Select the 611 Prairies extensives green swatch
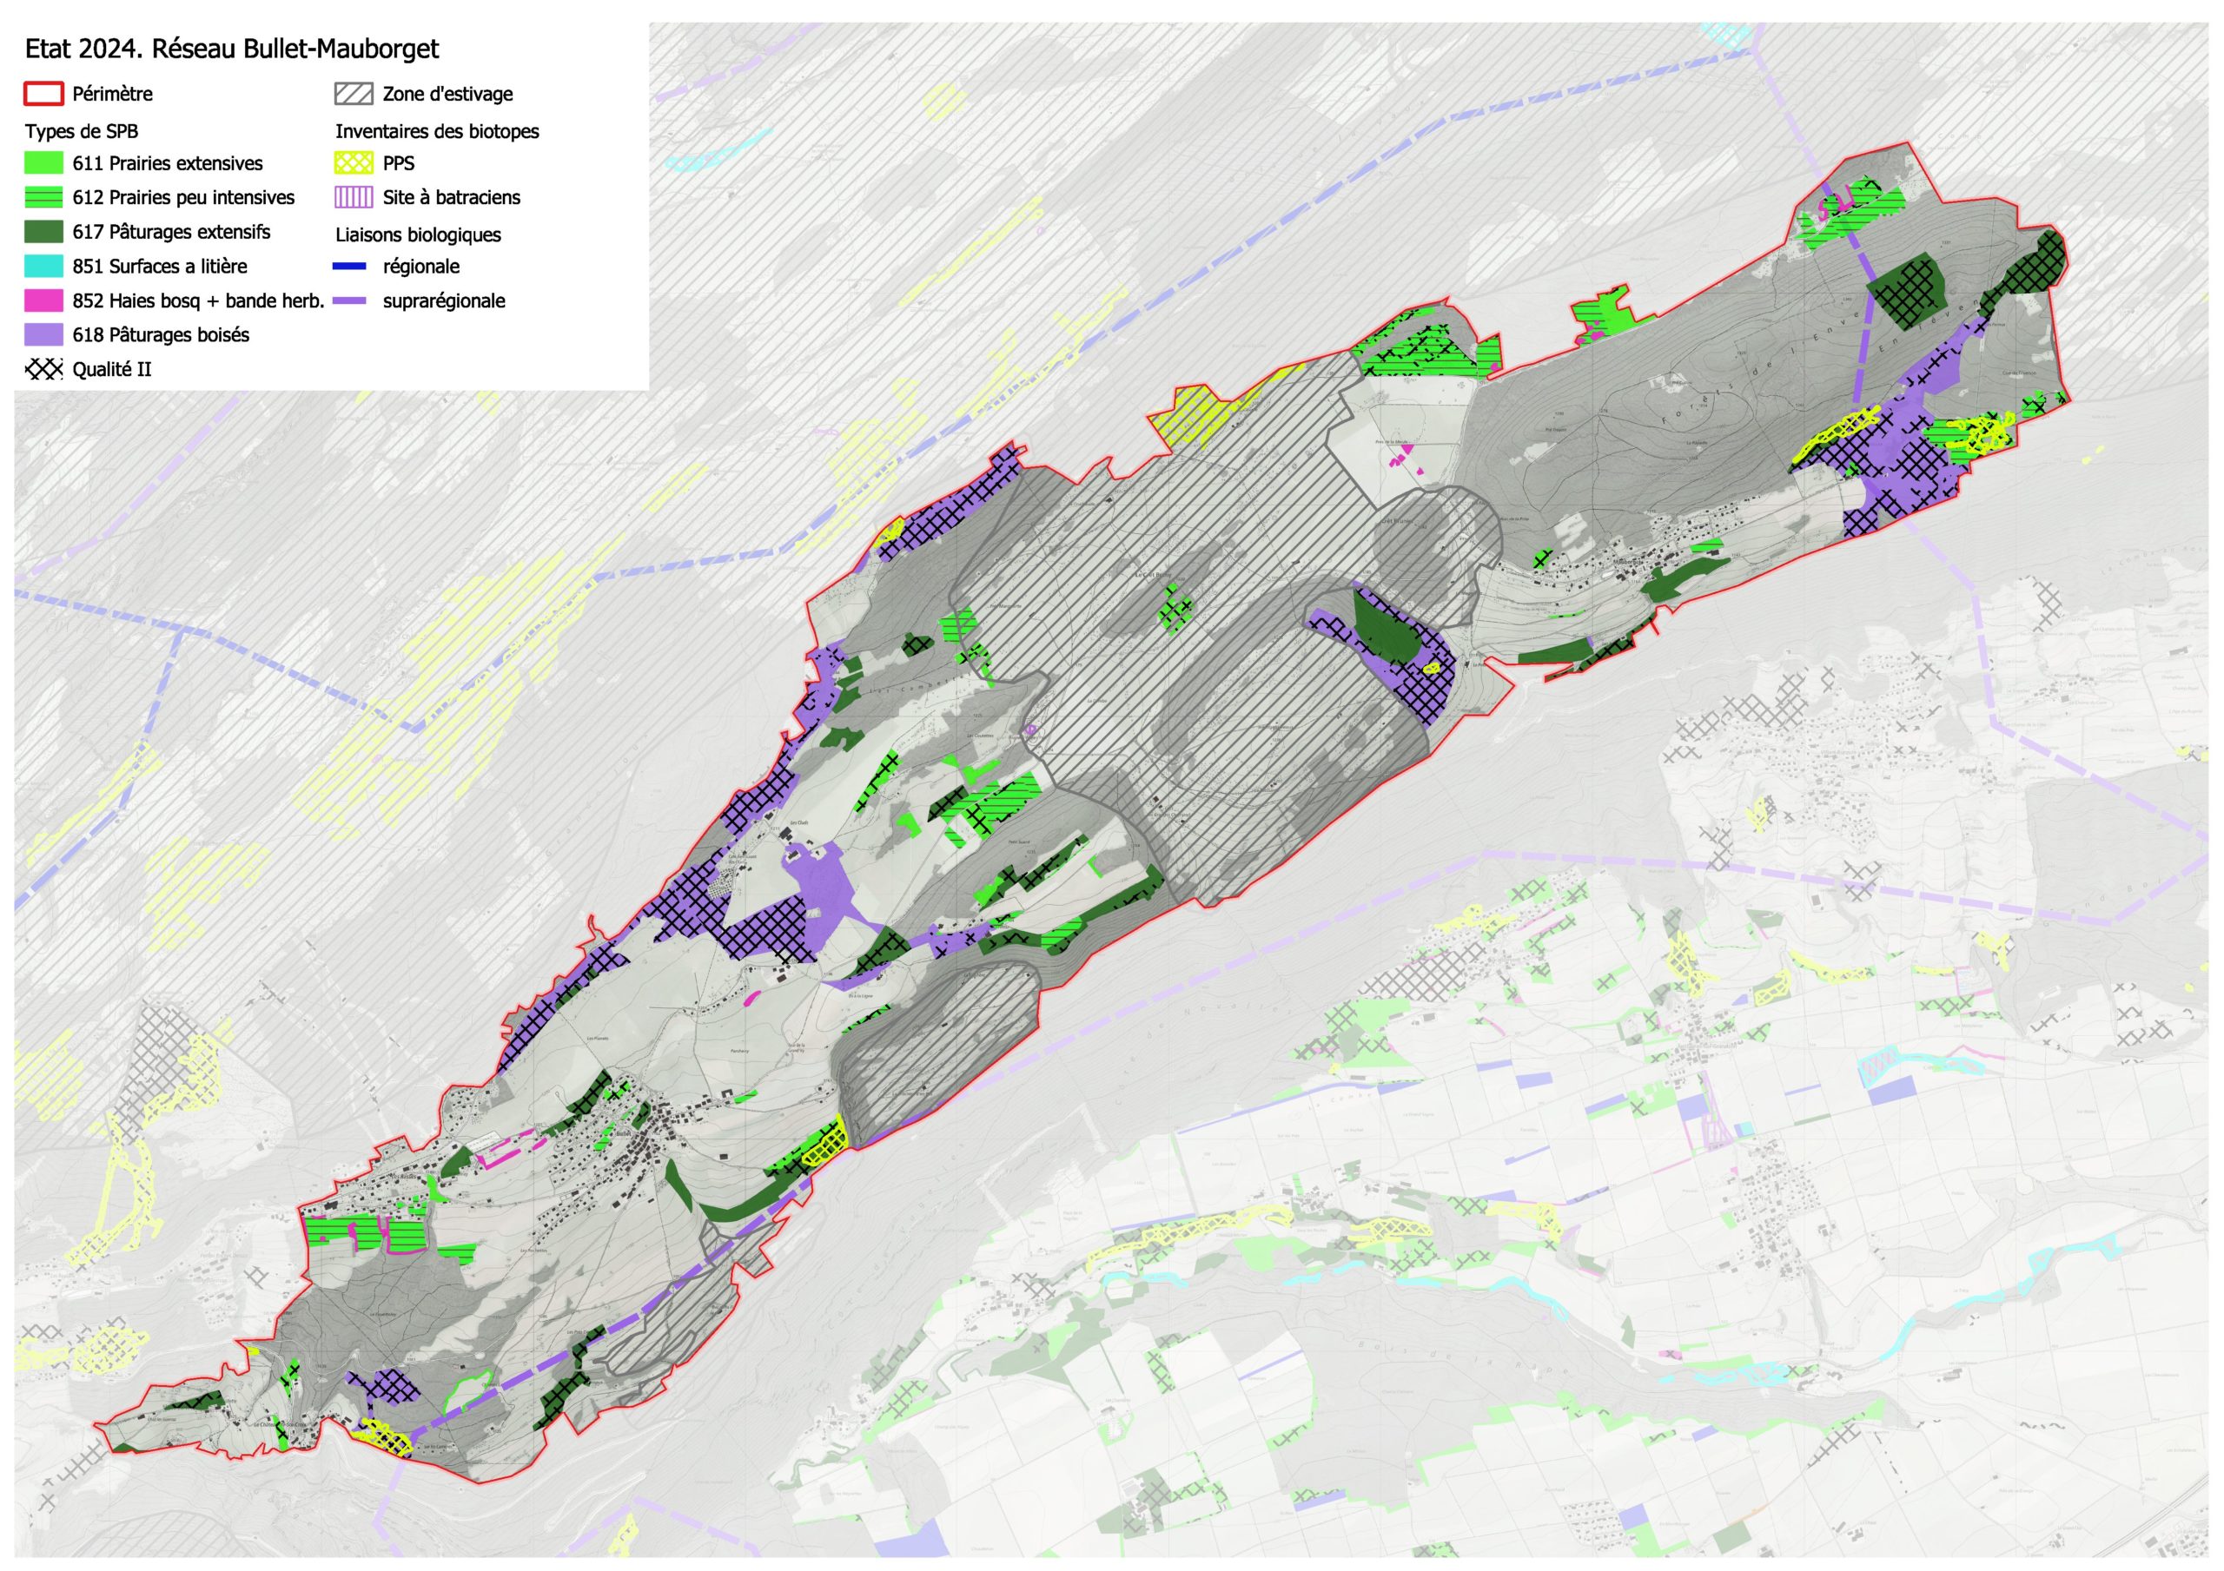The height and width of the screenshot is (1571, 2224). [43, 162]
